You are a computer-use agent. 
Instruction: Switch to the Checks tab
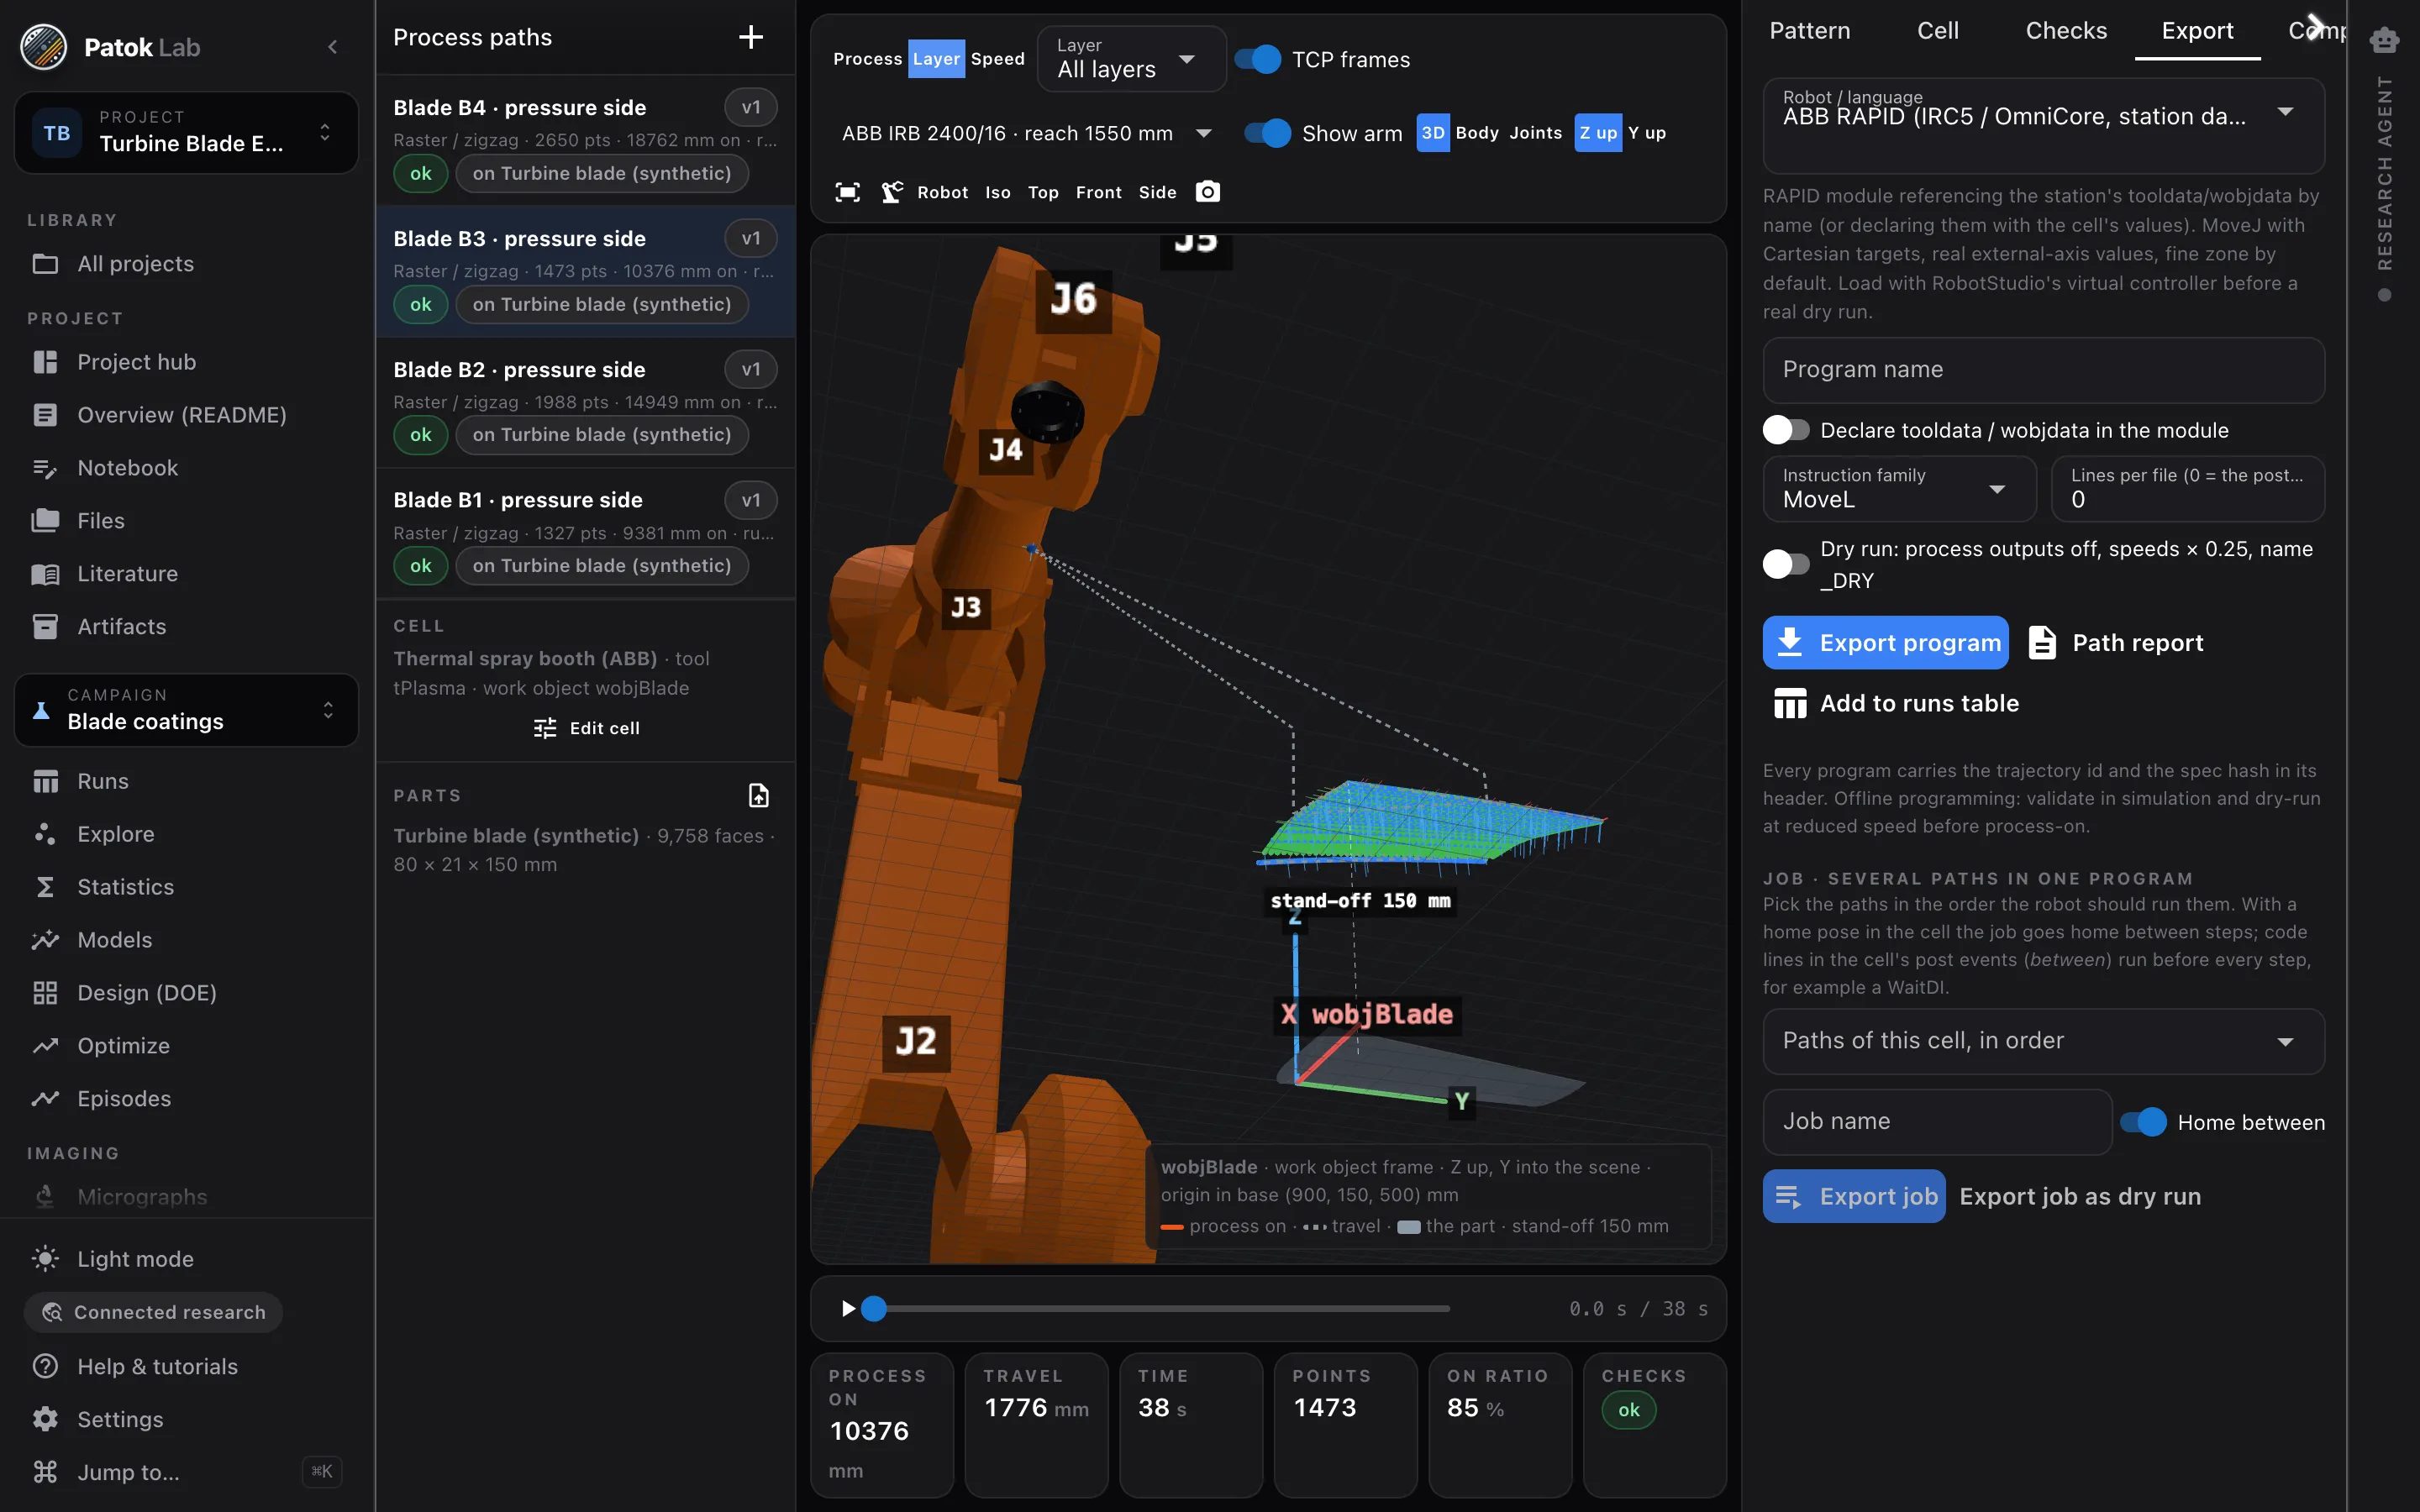click(2066, 31)
